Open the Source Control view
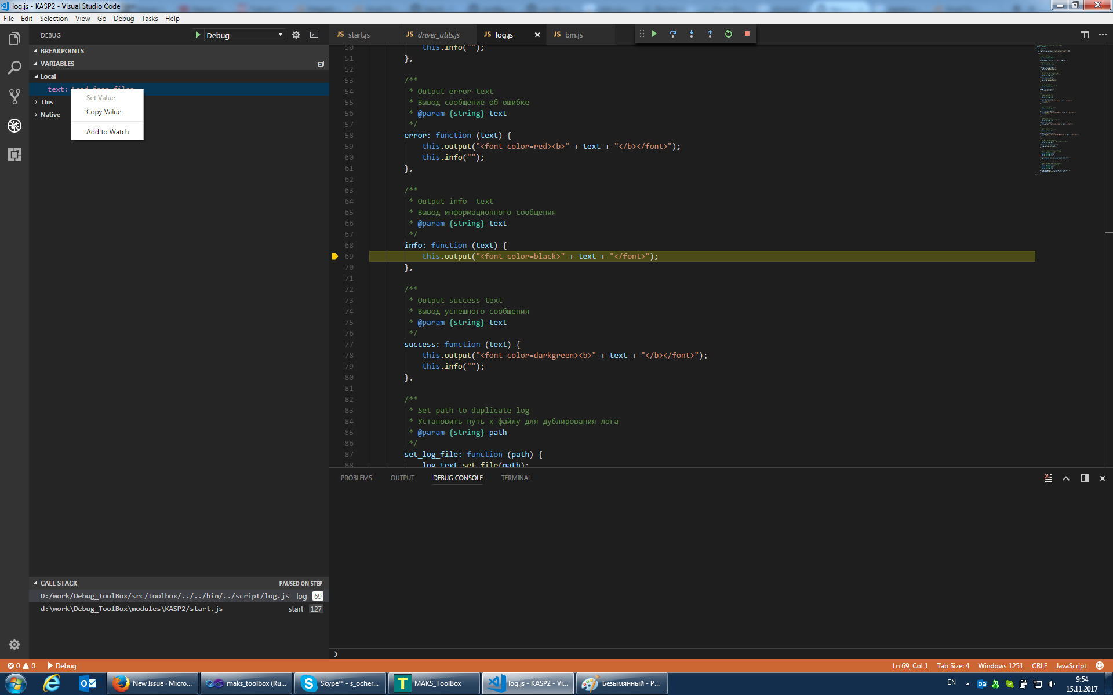 (14, 97)
